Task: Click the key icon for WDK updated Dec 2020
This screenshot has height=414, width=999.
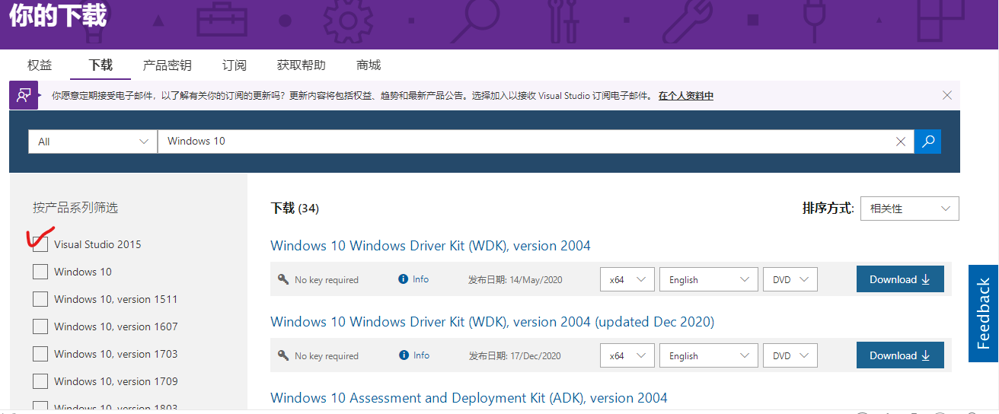Action: (x=283, y=355)
